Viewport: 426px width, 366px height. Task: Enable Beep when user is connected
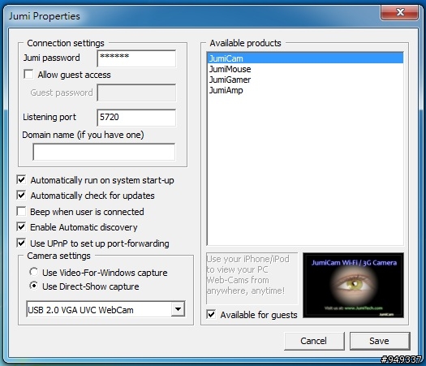(21, 211)
